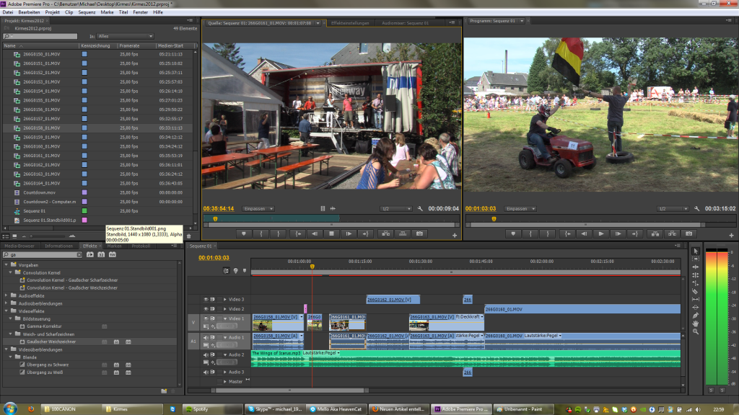Viewport: 739px width, 415px height.
Task: Click the Windows Start button
Action: [x=10, y=409]
